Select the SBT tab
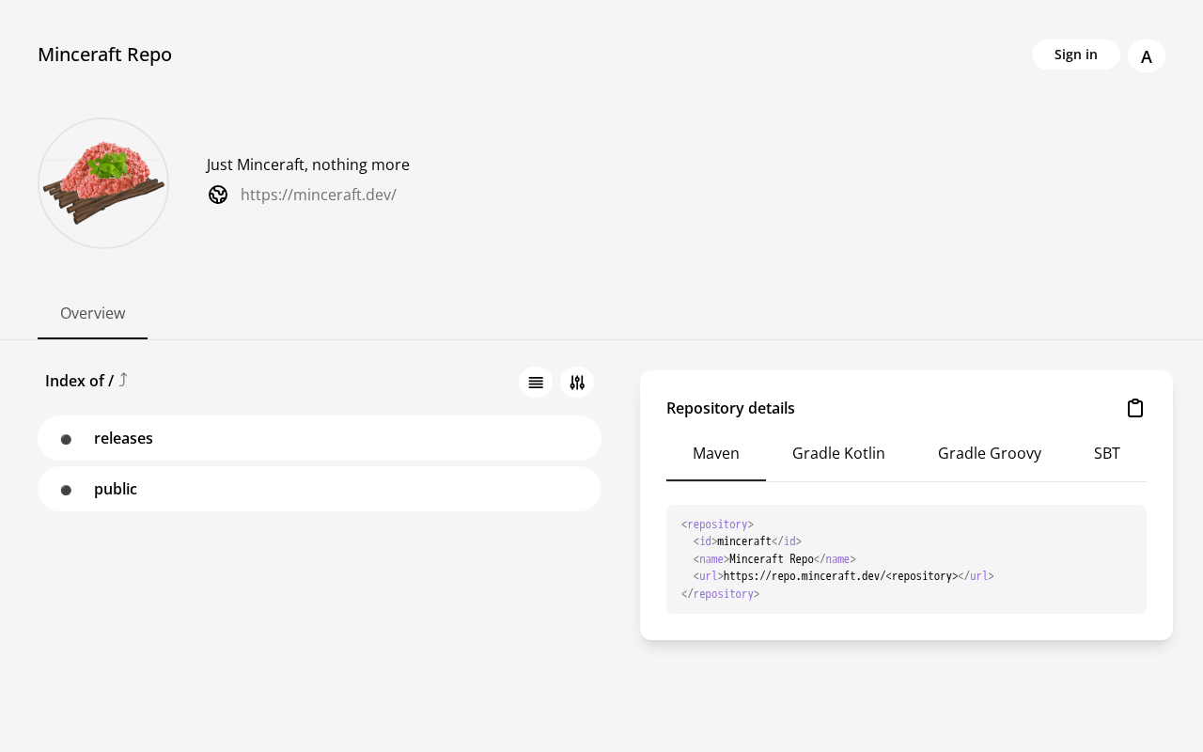This screenshot has height=752, width=1203. (x=1107, y=454)
